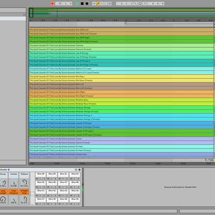Mute the Slice 49 pad
The width and height of the screenshot is (215, 215).
tap(37, 178)
